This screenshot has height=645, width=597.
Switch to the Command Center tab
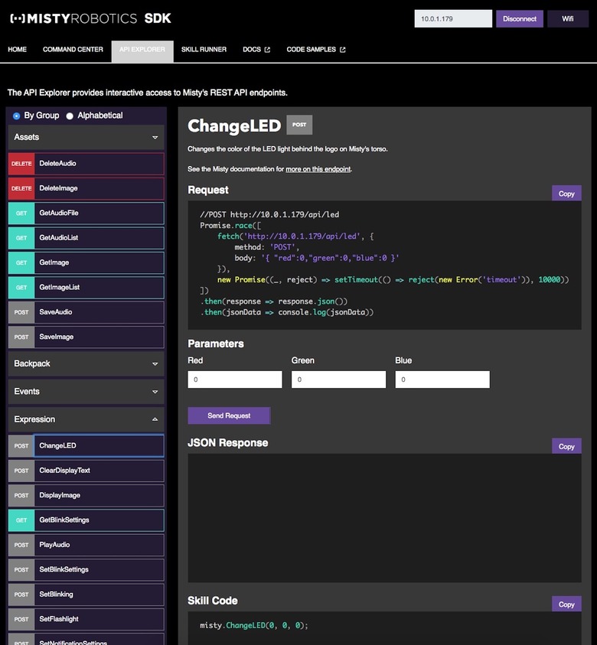[x=73, y=50]
